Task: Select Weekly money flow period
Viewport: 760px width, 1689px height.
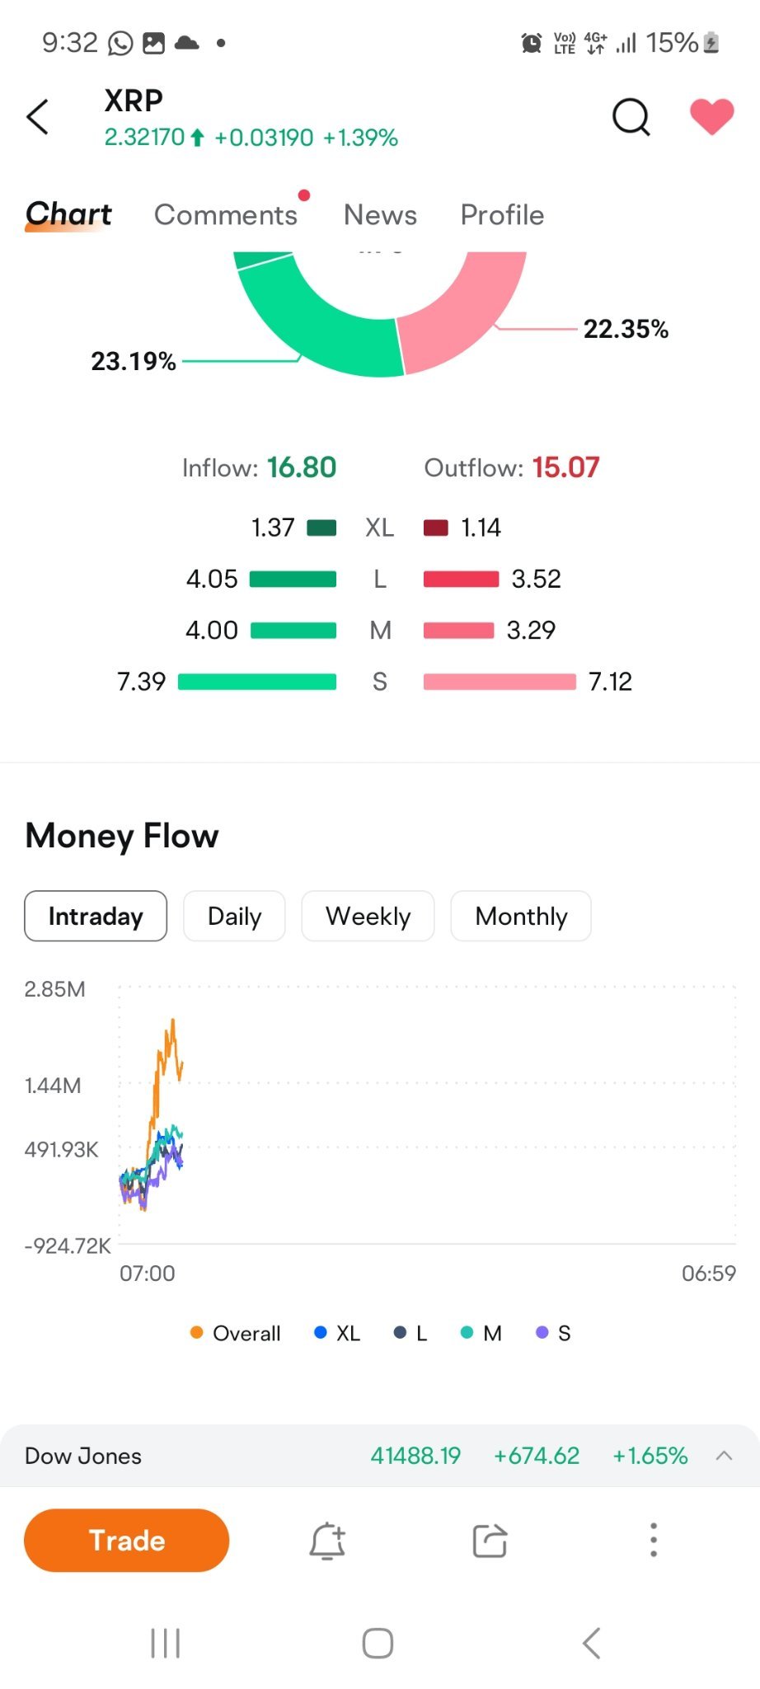Action: point(368,916)
